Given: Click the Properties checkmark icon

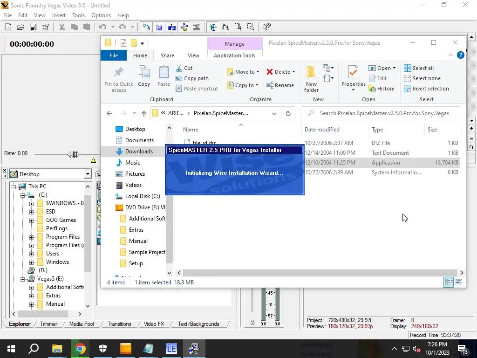Looking at the screenshot, I should [353, 72].
